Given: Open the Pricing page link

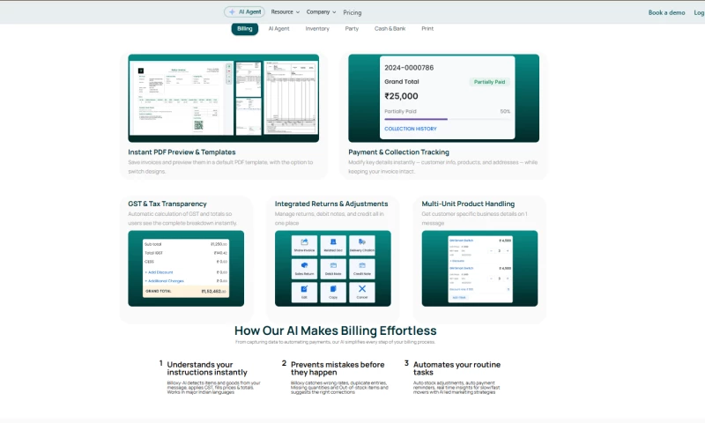Looking at the screenshot, I should click(x=352, y=12).
